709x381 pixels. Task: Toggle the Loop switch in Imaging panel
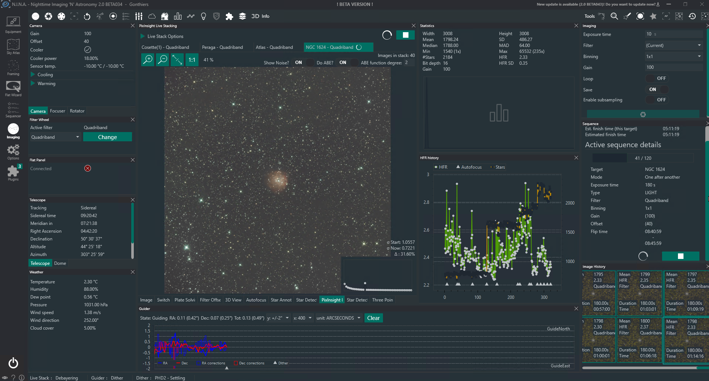point(657,78)
